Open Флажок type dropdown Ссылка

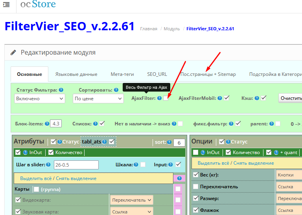(289, 210)
